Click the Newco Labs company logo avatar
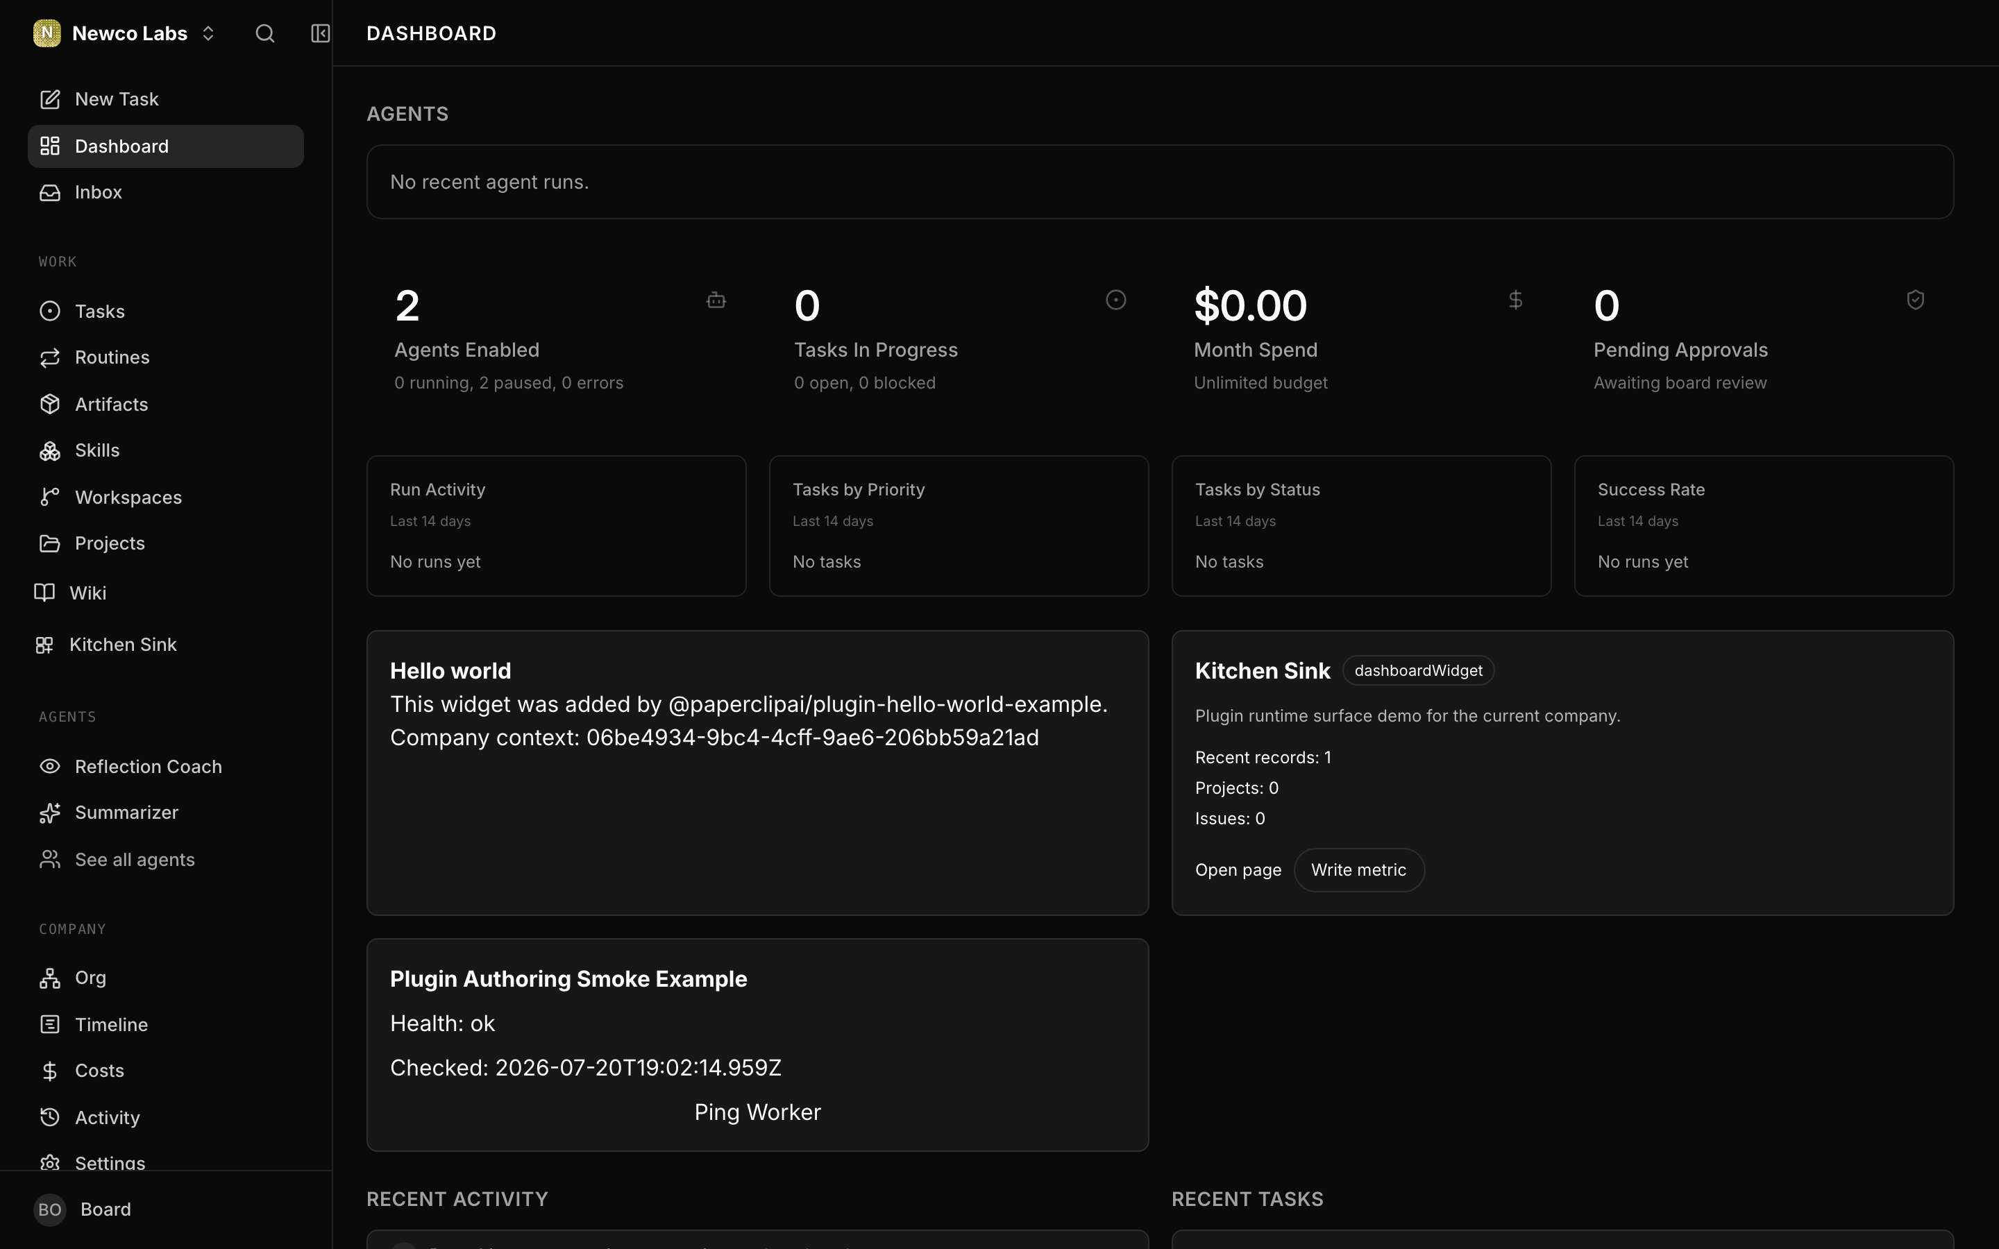The width and height of the screenshot is (1999, 1249). [47, 33]
